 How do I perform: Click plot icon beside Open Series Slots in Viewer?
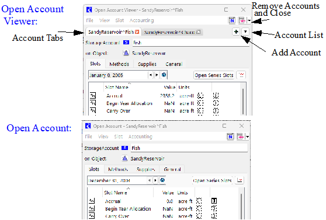[x=241, y=75]
